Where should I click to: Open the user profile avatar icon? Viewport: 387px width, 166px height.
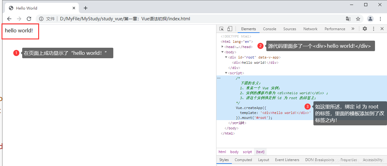370,19
